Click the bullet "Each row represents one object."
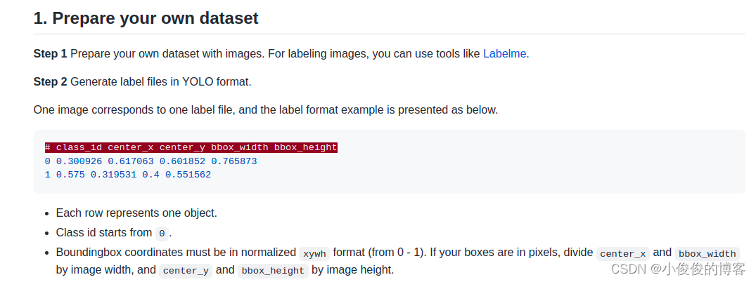 click(136, 213)
